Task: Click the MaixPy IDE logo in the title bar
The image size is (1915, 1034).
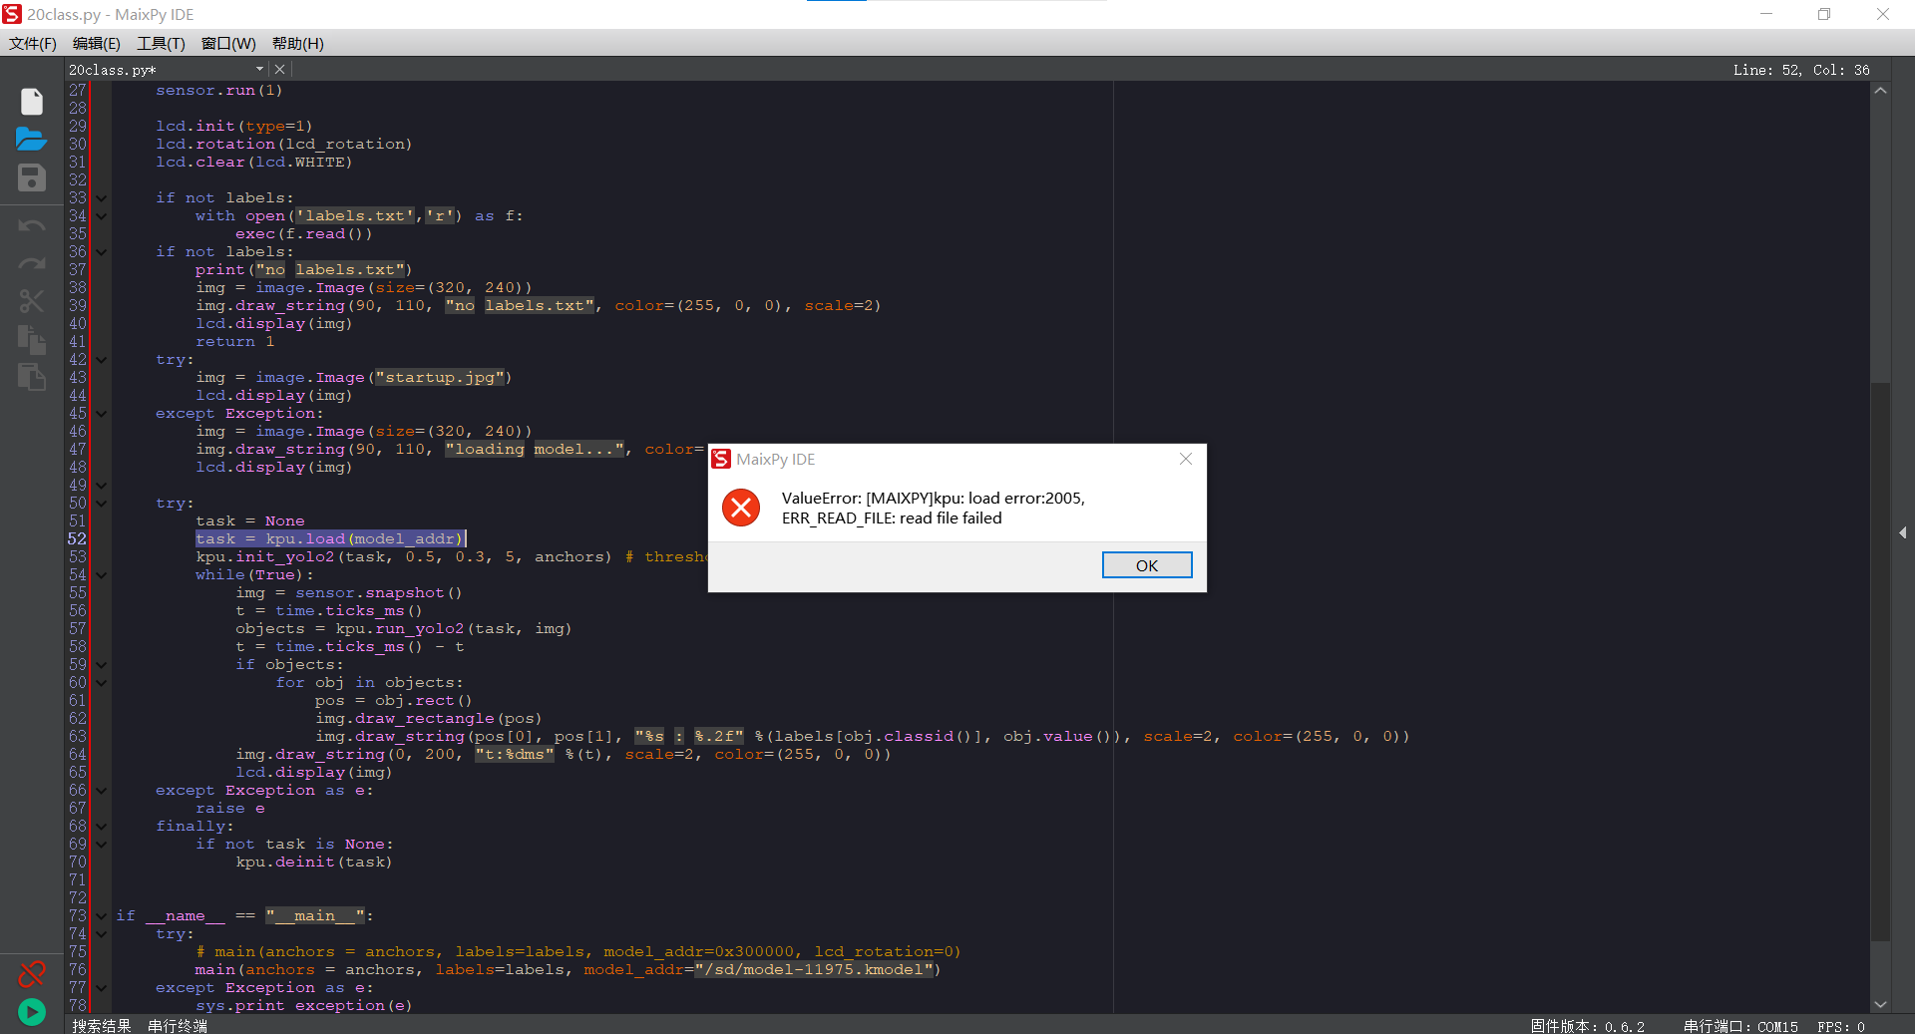Action: click(x=12, y=14)
